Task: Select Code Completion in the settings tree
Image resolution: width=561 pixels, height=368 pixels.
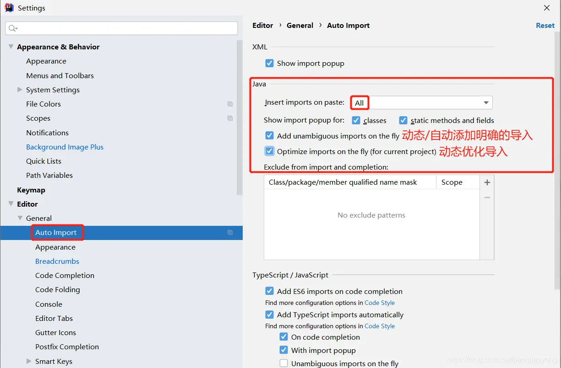Action: [x=65, y=276]
